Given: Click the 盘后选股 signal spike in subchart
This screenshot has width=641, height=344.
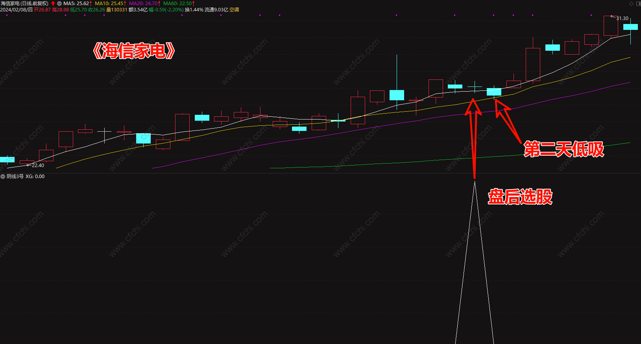Looking at the screenshot, I should point(475,261).
